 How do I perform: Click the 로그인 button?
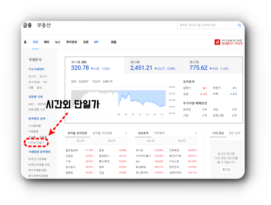coord(226,169)
